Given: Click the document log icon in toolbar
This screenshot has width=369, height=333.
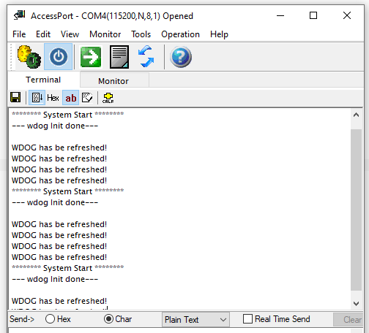Looking at the screenshot, I should (119, 57).
